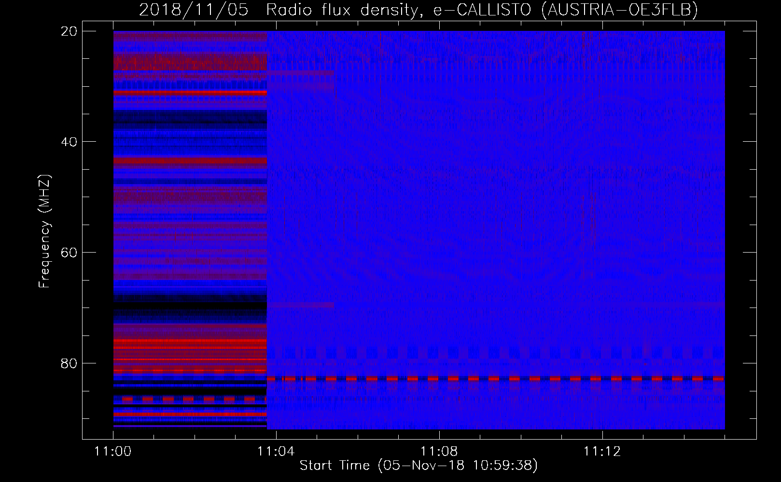Click the 11:08 time tick label

click(x=439, y=451)
